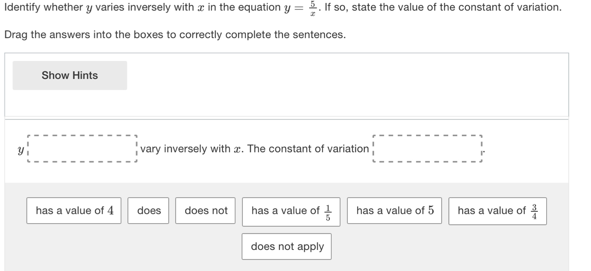Click the "If so, state the value" sentence
This screenshot has width=591, height=271.
[x=443, y=9]
